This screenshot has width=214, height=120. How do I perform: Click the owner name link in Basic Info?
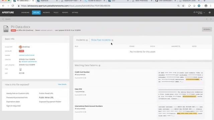click(27, 55)
